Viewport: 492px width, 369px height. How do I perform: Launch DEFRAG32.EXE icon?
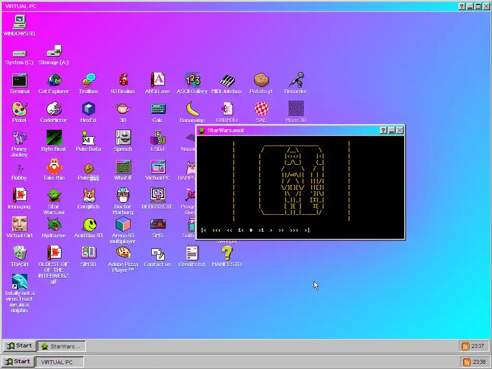pyautogui.click(x=158, y=196)
